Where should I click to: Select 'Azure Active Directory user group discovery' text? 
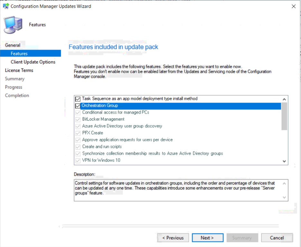[122, 126]
